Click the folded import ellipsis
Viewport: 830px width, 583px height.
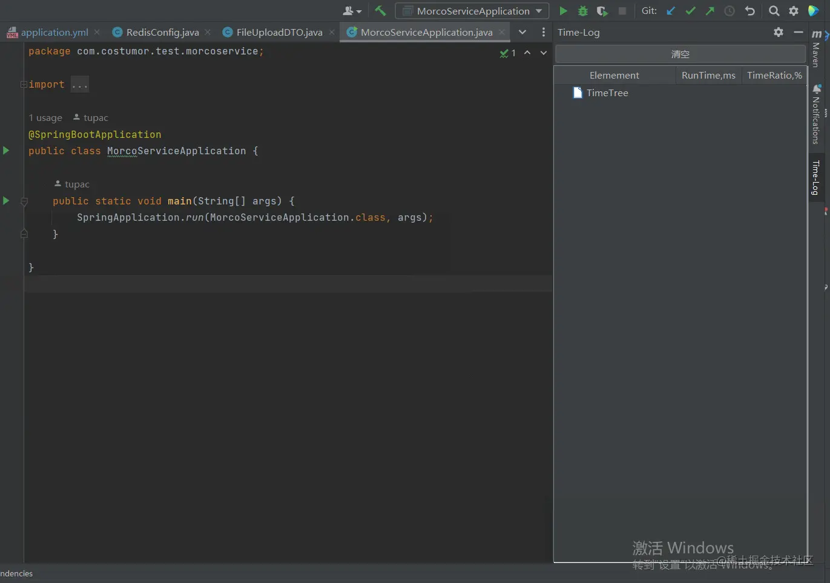point(80,85)
